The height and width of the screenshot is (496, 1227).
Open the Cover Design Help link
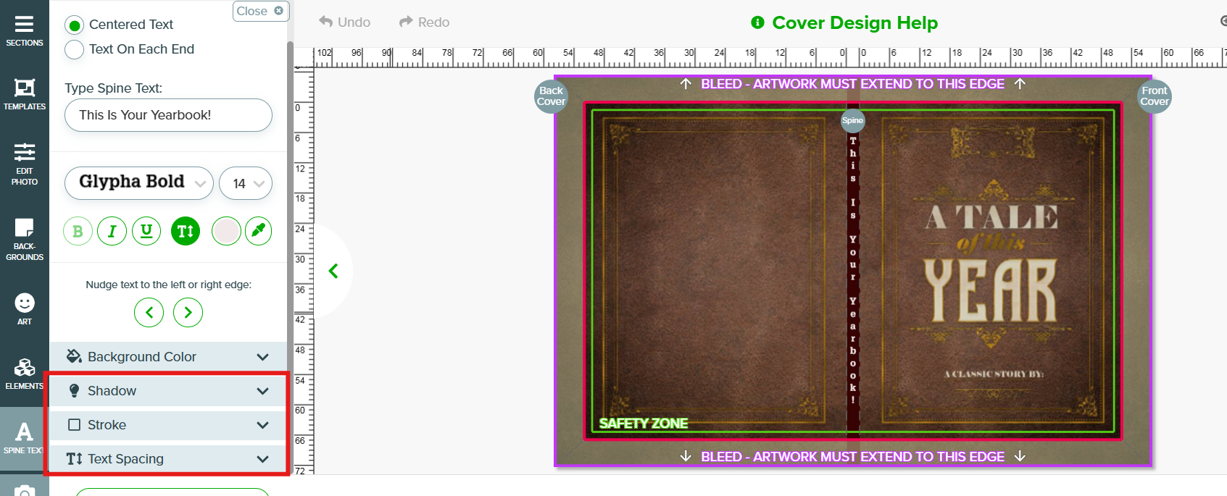[854, 22]
